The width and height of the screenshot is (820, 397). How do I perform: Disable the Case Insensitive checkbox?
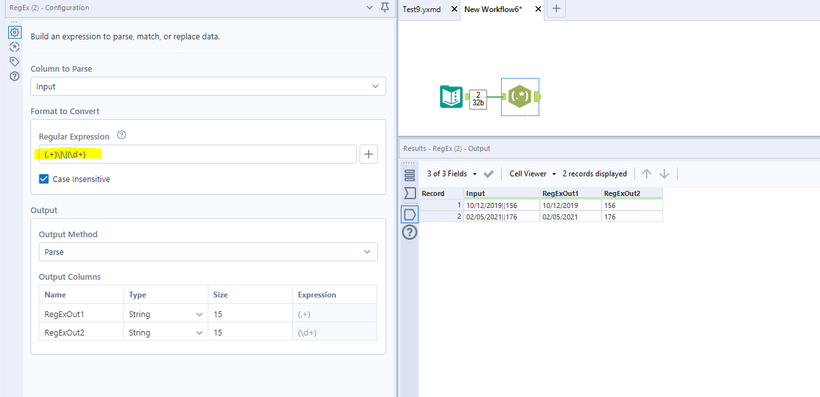pos(43,179)
